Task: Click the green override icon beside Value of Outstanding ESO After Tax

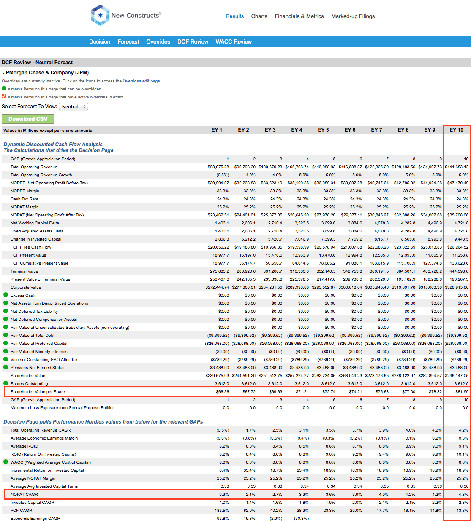Action: (5, 359)
